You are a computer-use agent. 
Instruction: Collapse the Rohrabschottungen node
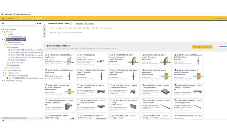(4, 42)
